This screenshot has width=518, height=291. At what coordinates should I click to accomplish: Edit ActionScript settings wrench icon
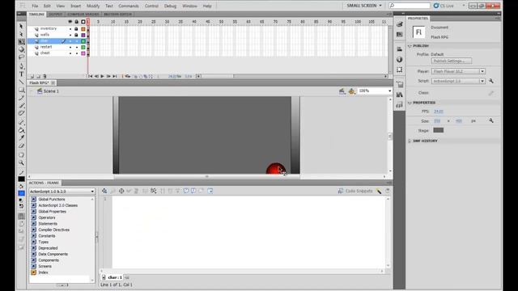click(491, 81)
